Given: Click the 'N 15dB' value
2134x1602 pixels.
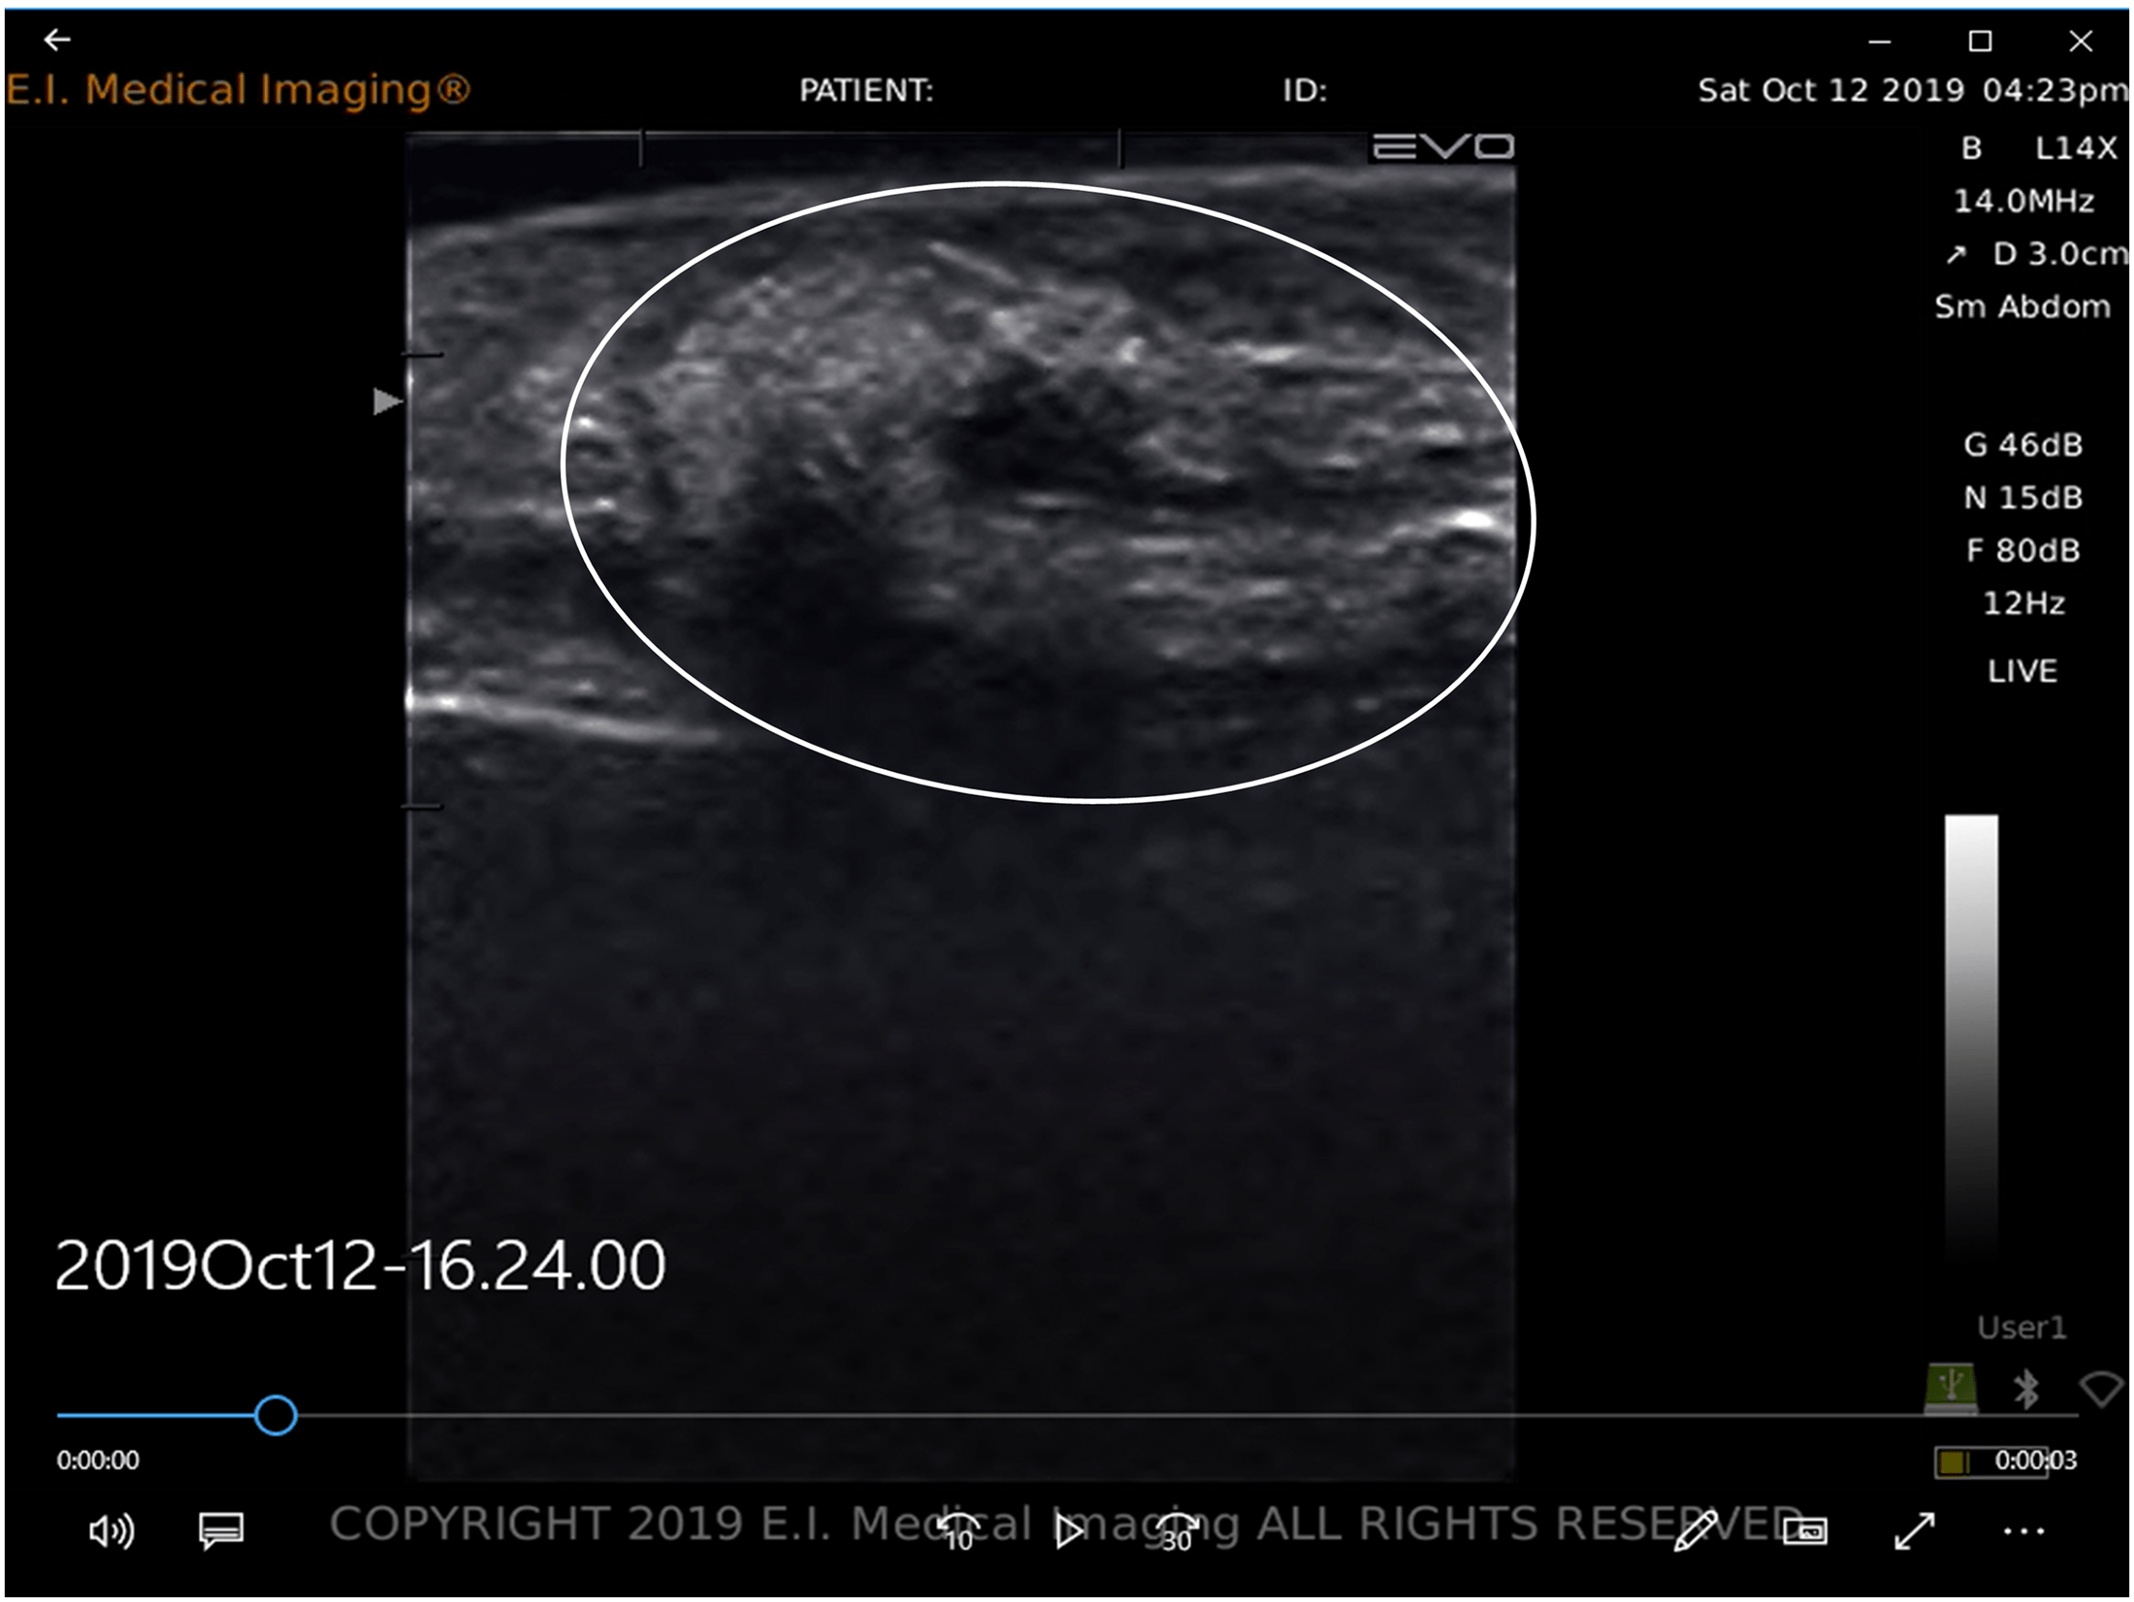Looking at the screenshot, I should [2023, 497].
